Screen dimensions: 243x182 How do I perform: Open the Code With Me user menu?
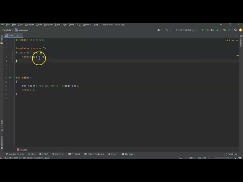click(x=159, y=30)
